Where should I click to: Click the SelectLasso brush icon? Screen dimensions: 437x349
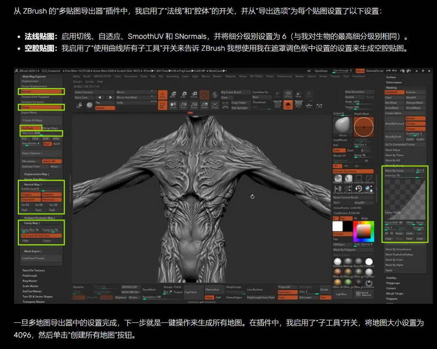coord(369,178)
